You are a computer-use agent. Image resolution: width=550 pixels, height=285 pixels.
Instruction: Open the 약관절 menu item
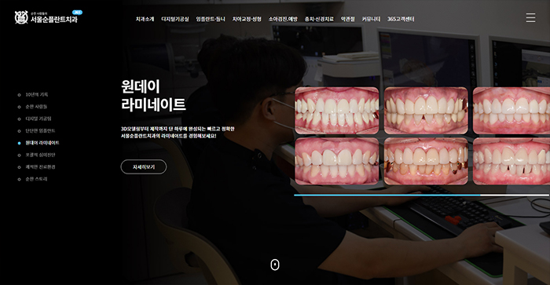347,19
